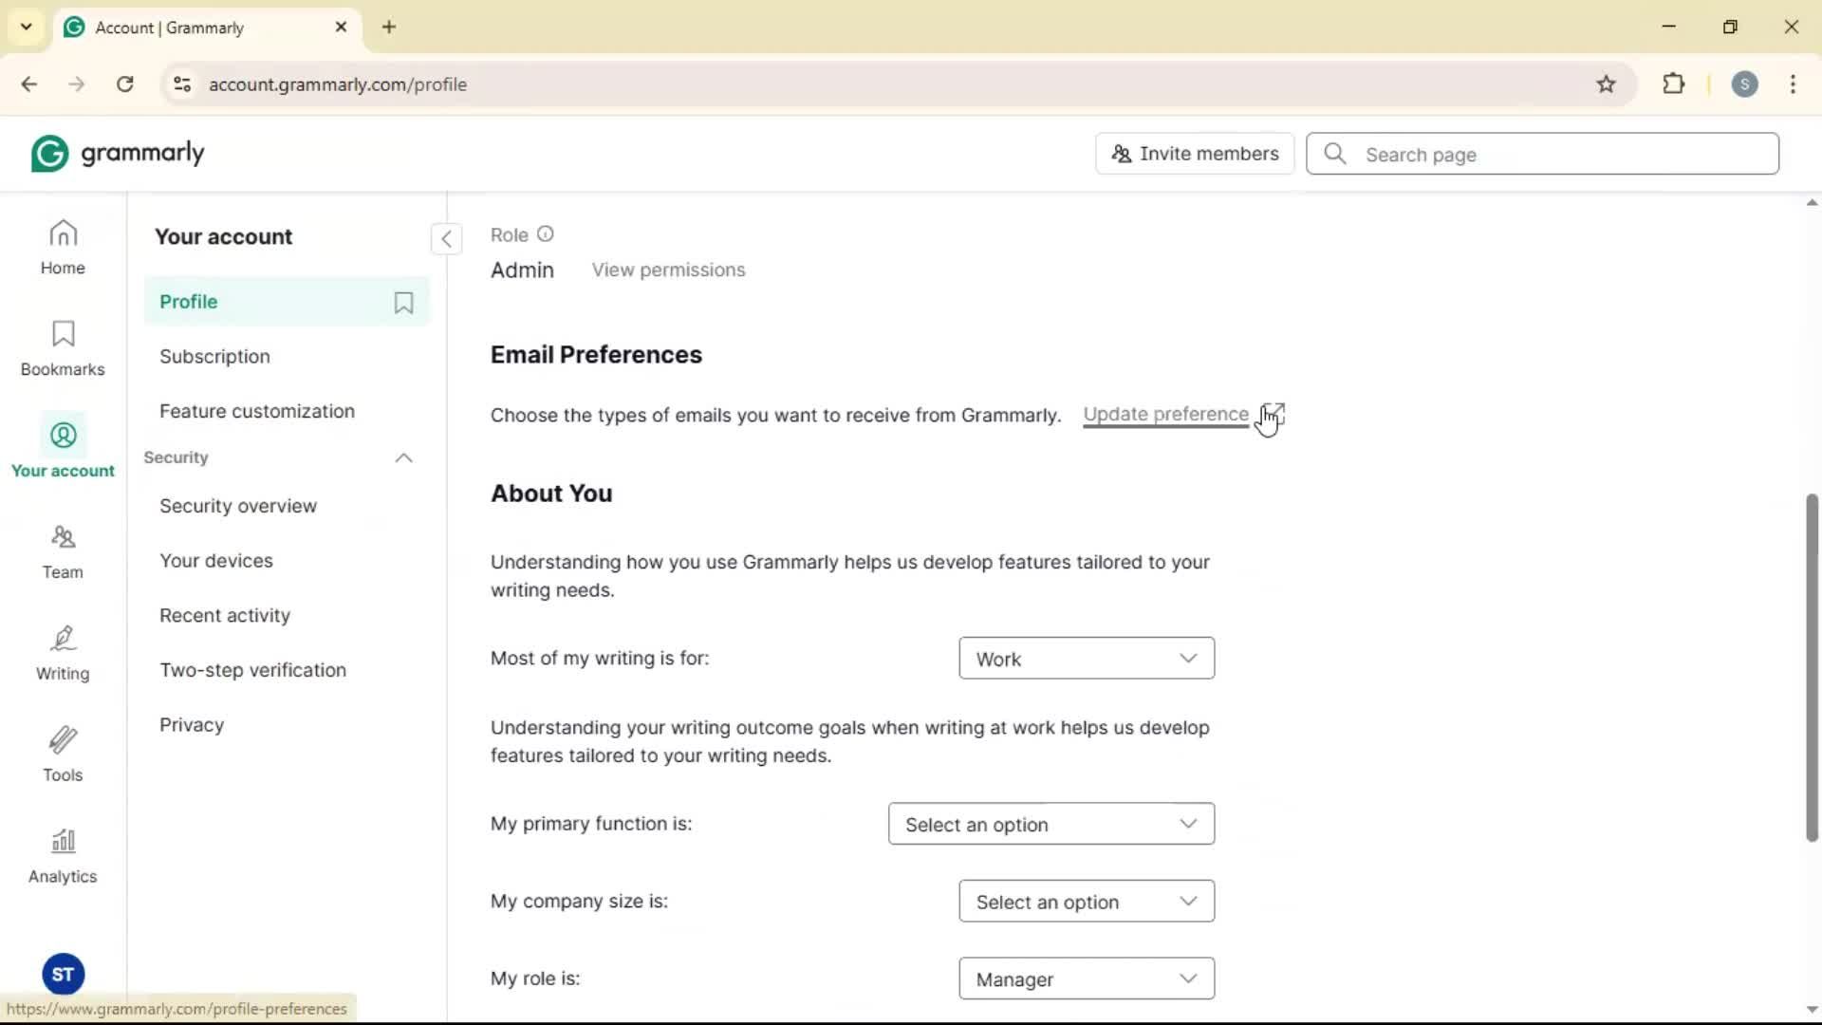
Task: Open the 'My primary function is' dropdown
Action: [1050, 824]
